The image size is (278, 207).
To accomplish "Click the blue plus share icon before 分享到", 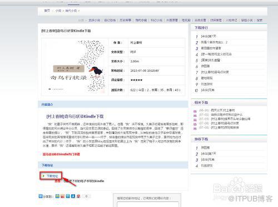I will 41,196.
